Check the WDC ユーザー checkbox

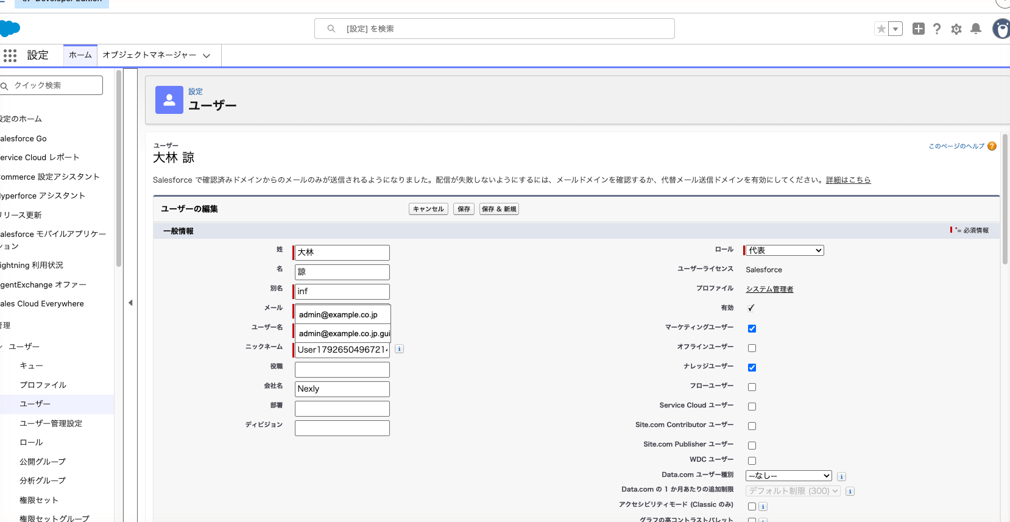(x=752, y=460)
